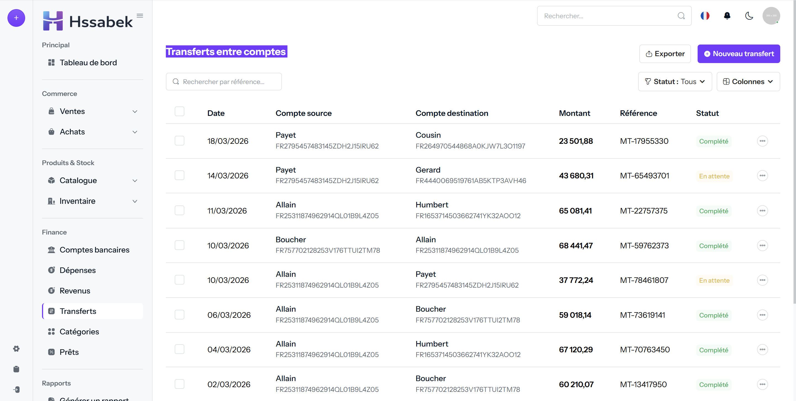Open Dépenses page
The width and height of the screenshot is (796, 401).
[x=92, y=270]
